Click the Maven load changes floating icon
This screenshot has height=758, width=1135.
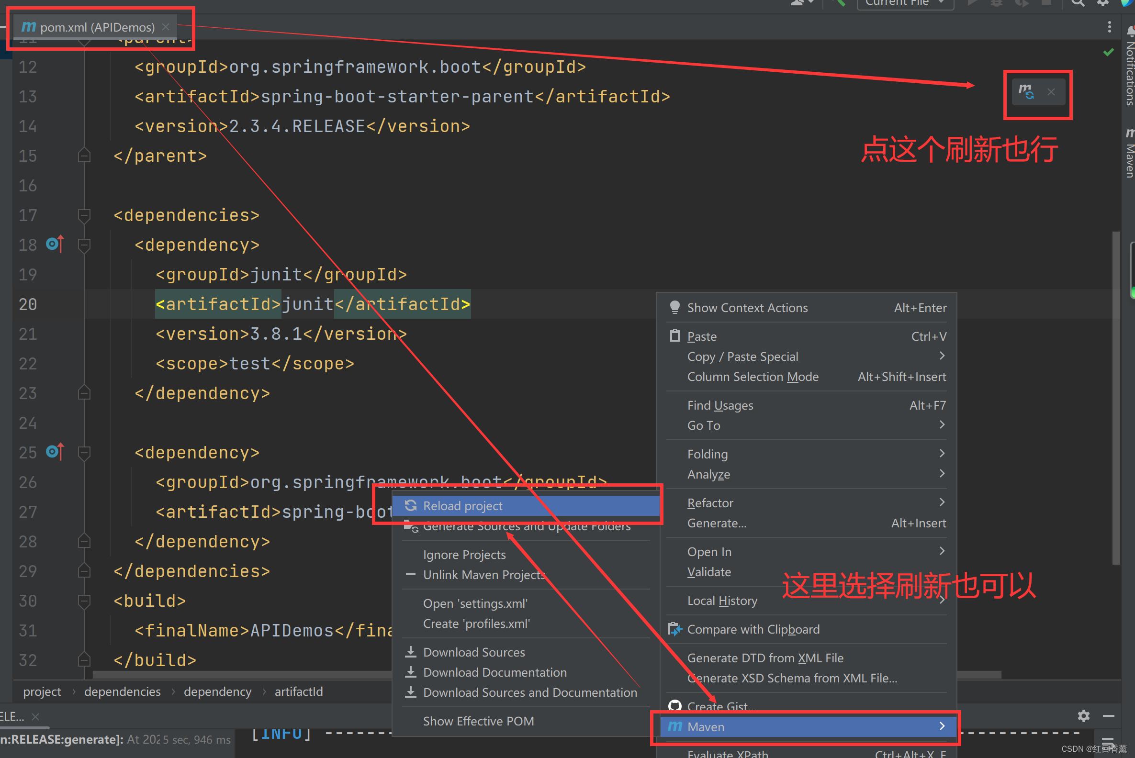tap(1026, 91)
